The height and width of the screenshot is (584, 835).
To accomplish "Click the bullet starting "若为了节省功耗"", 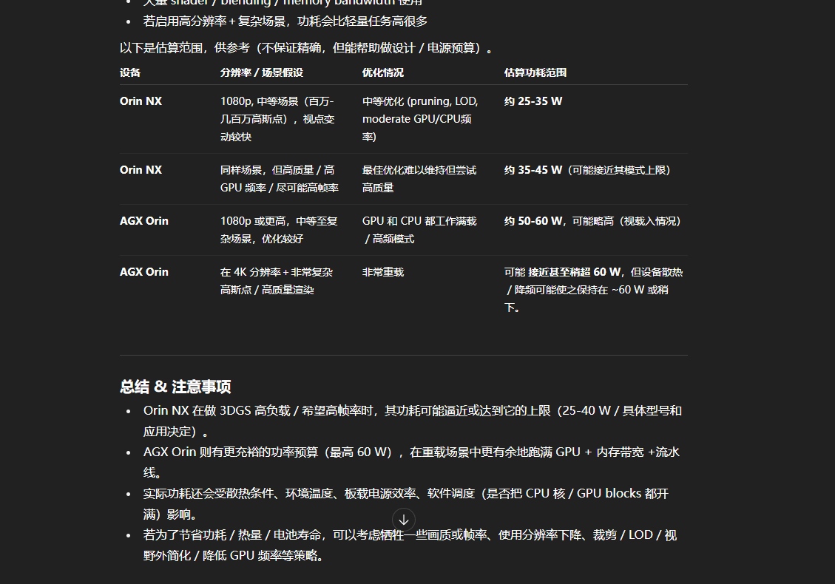I will pyautogui.click(x=410, y=545).
